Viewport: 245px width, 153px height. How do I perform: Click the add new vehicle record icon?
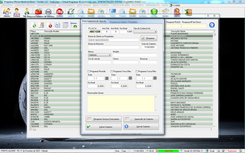[34, 25]
